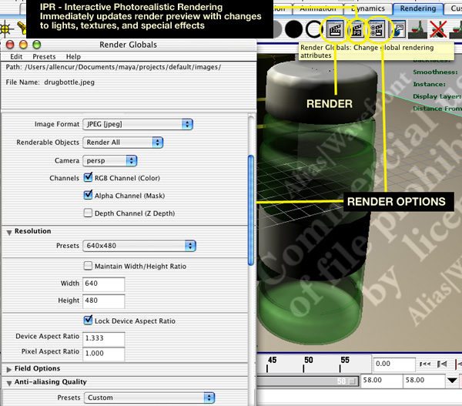The width and height of the screenshot is (462, 406).
Task: Open the Help menu in Render Globals
Action: pyautogui.click(x=73, y=57)
